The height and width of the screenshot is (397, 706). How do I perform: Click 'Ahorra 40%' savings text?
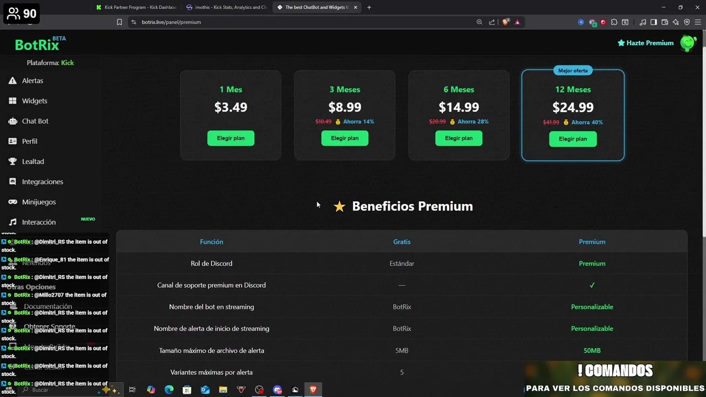(587, 122)
